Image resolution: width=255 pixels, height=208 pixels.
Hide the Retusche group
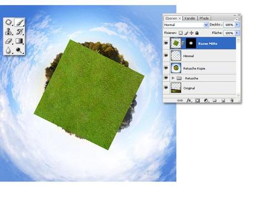pos(166,78)
